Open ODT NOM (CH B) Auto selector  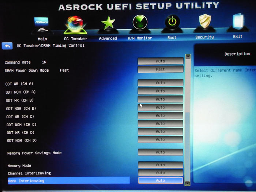(160, 108)
